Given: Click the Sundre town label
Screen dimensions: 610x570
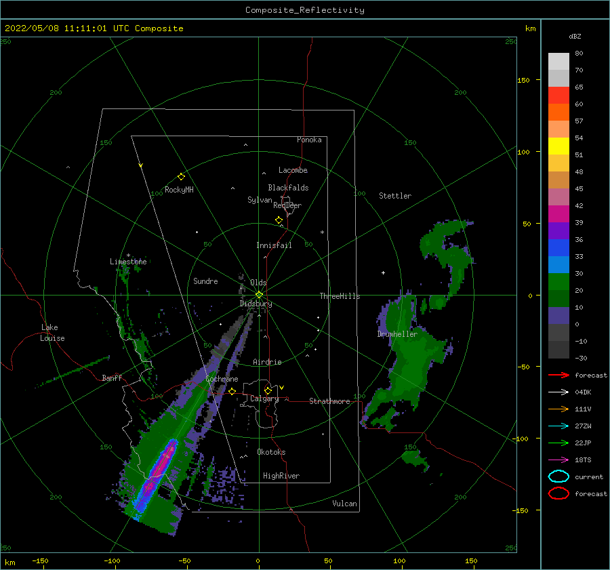Looking at the screenshot, I should (x=205, y=281).
